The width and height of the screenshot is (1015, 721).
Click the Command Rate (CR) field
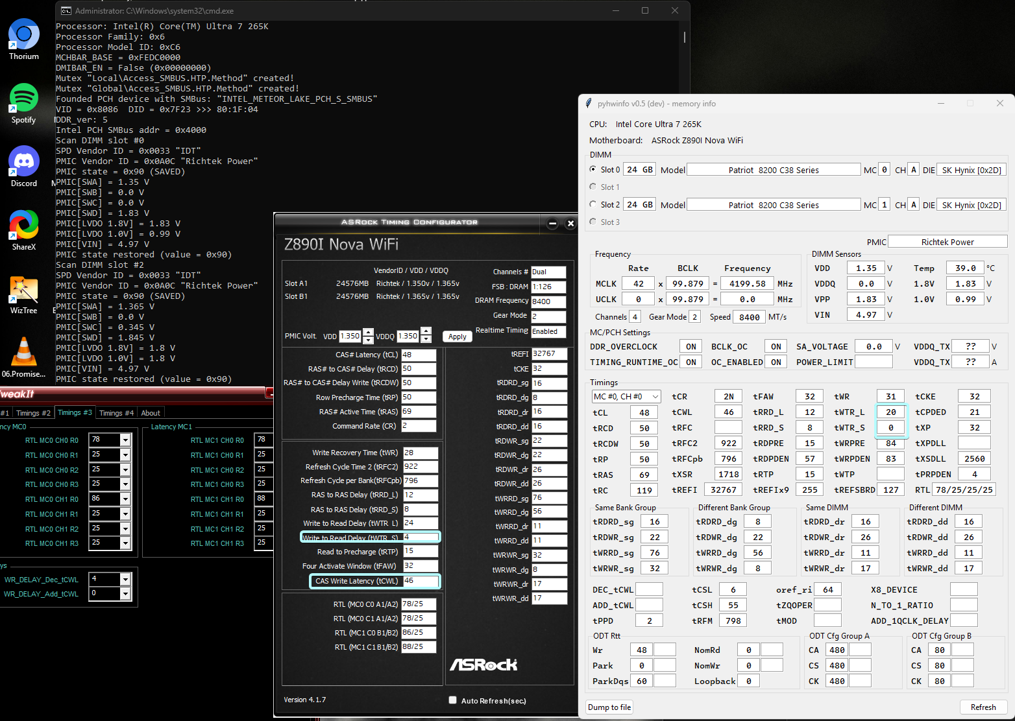coord(419,426)
